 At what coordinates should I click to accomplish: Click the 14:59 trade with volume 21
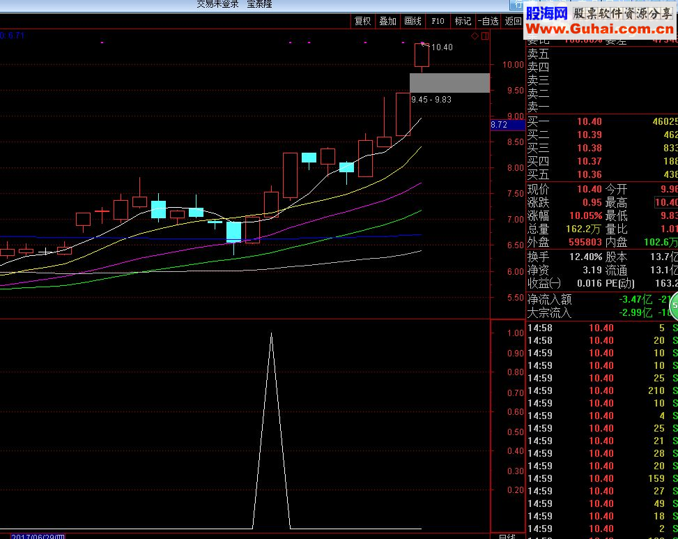[602, 441]
